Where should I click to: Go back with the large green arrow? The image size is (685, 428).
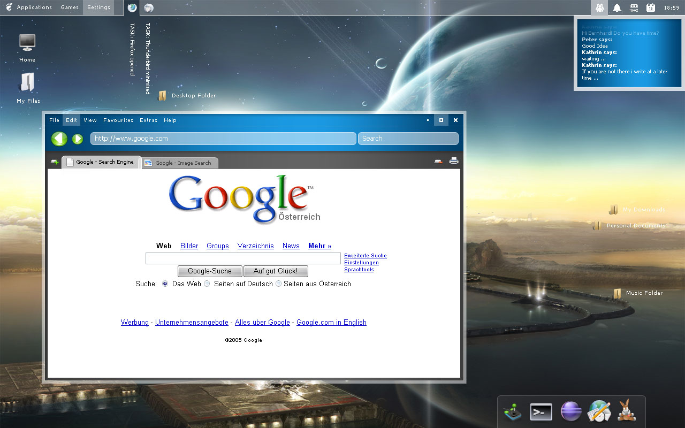59,139
